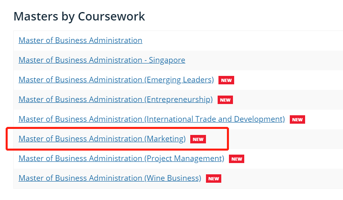Screen dimensions: 343x200
Task: Click NEW badge next to Project Management
Action: (x=237, y=159)
